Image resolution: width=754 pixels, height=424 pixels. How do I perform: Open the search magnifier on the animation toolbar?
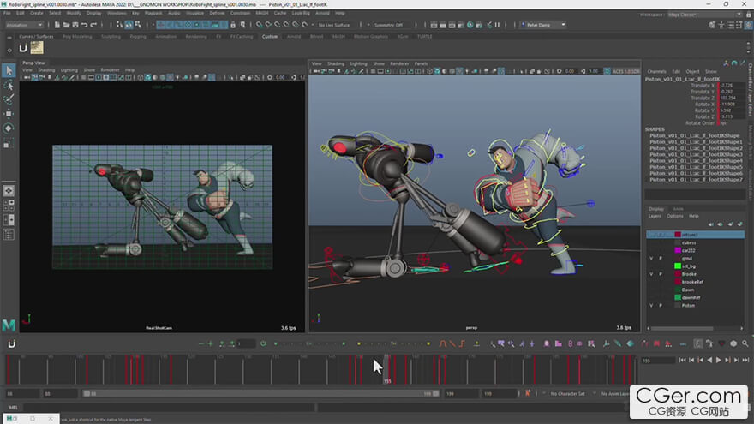click(745, 343)
